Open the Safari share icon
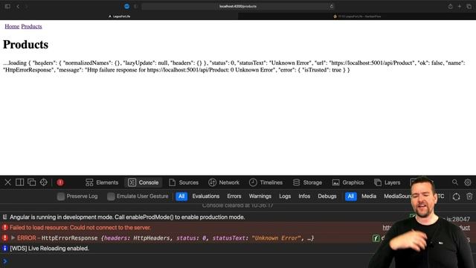The image size is (476, 268). pos(451,7)
